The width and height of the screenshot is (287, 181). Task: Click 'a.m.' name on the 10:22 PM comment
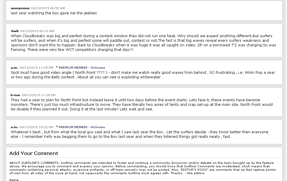[x=15, y=127]
